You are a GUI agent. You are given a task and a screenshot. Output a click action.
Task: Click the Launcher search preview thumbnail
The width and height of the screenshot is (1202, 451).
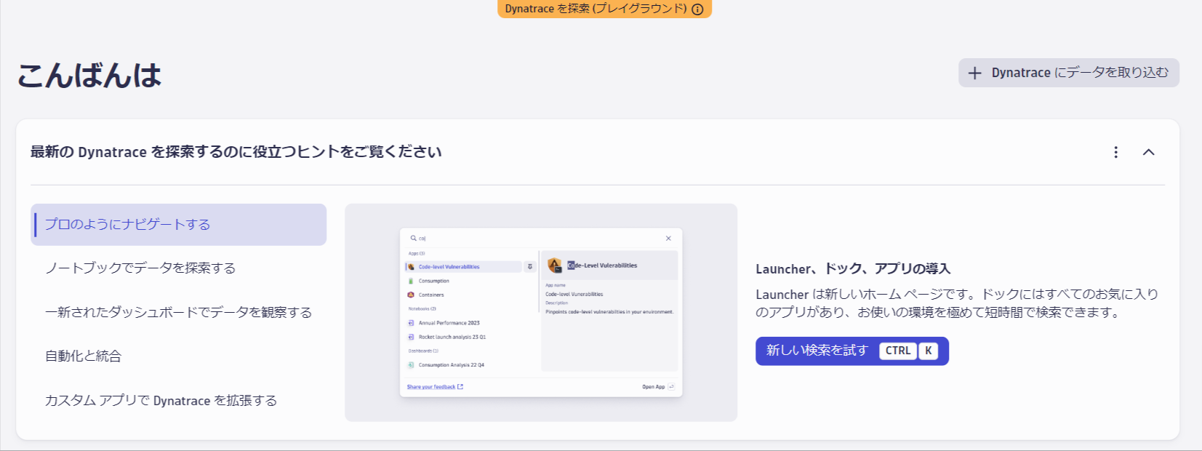(x=541, y=312)
